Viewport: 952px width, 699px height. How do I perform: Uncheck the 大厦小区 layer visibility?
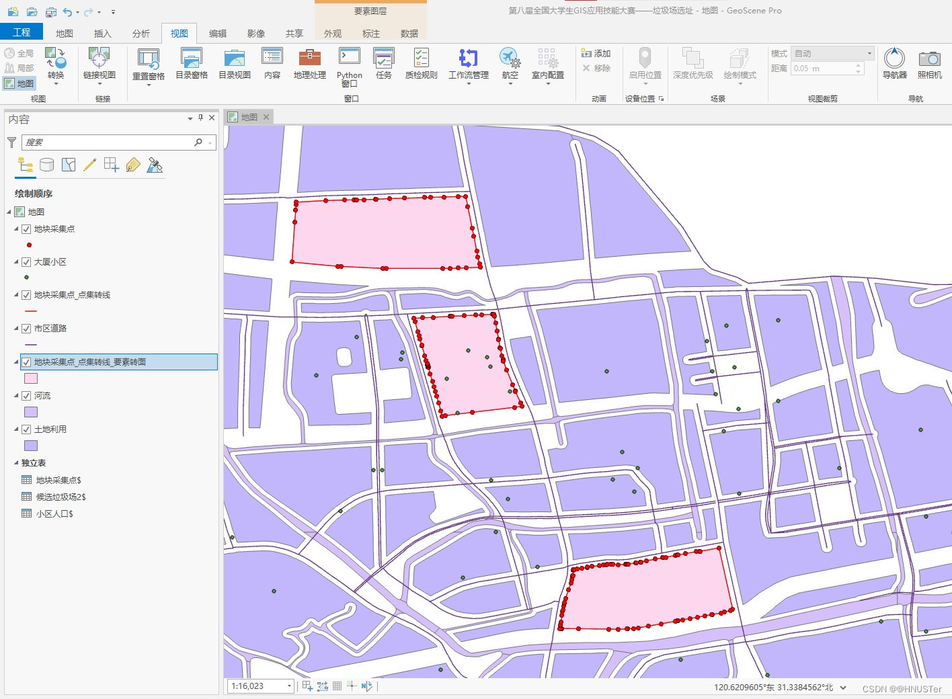click(x=26, y=262)
